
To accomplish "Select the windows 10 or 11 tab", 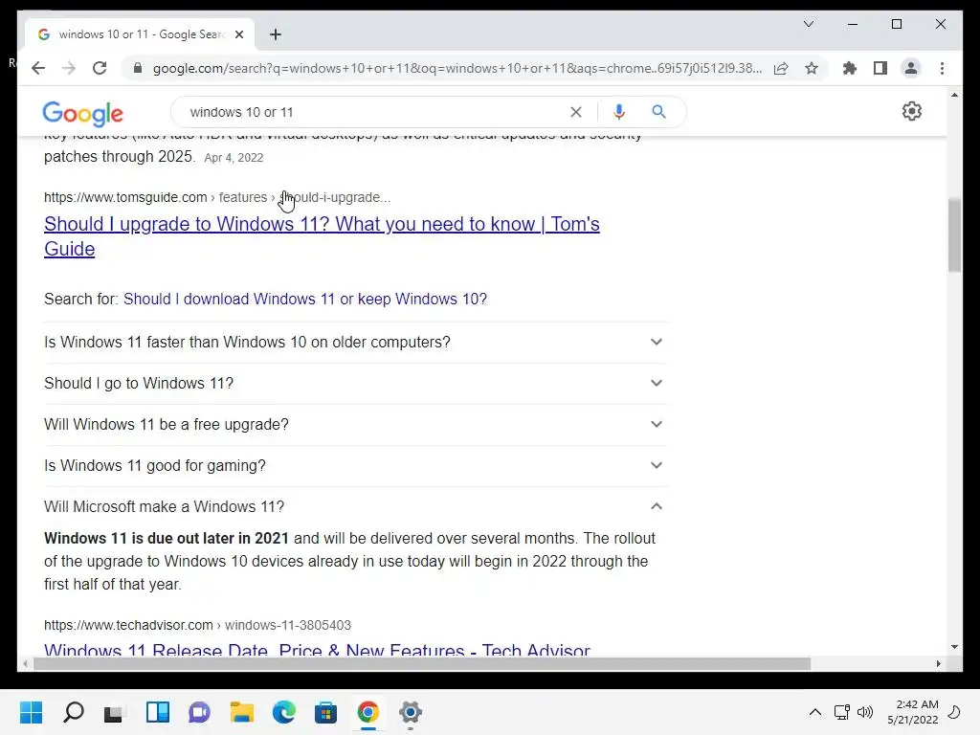I will tap(140, 34).
